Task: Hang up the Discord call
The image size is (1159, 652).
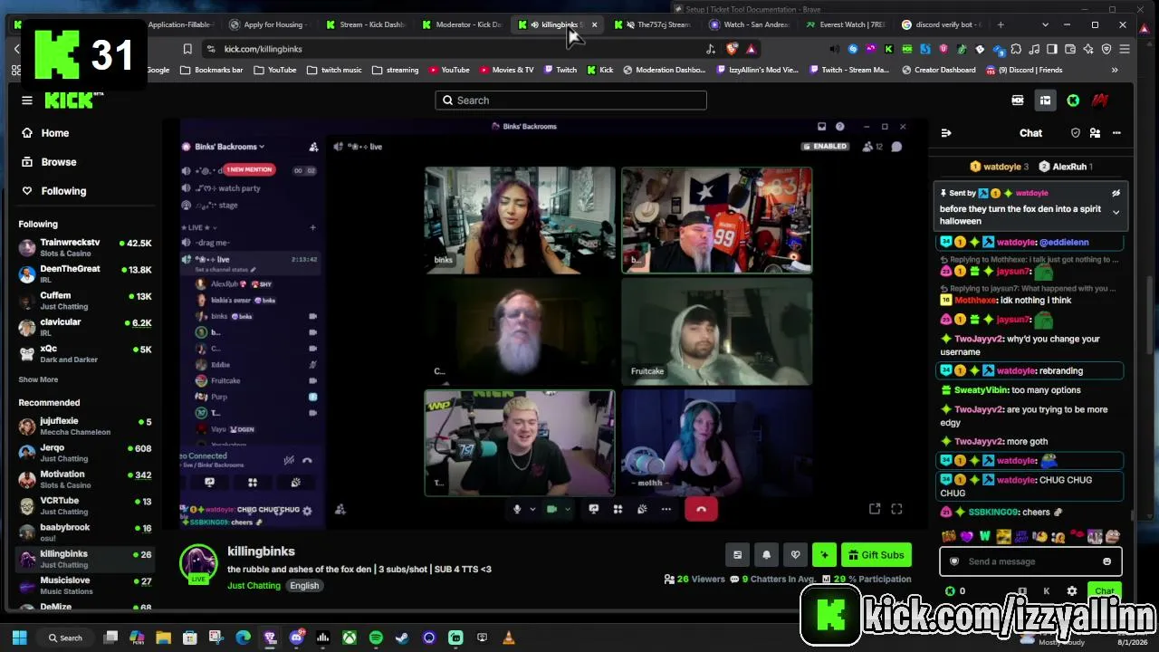Action: pos(701,509)
